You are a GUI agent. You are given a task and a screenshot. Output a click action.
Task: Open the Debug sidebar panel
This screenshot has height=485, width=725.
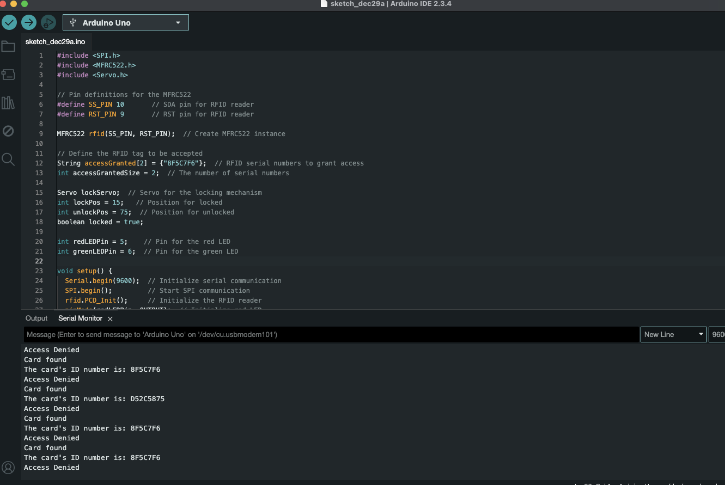(x=8, y=131)
